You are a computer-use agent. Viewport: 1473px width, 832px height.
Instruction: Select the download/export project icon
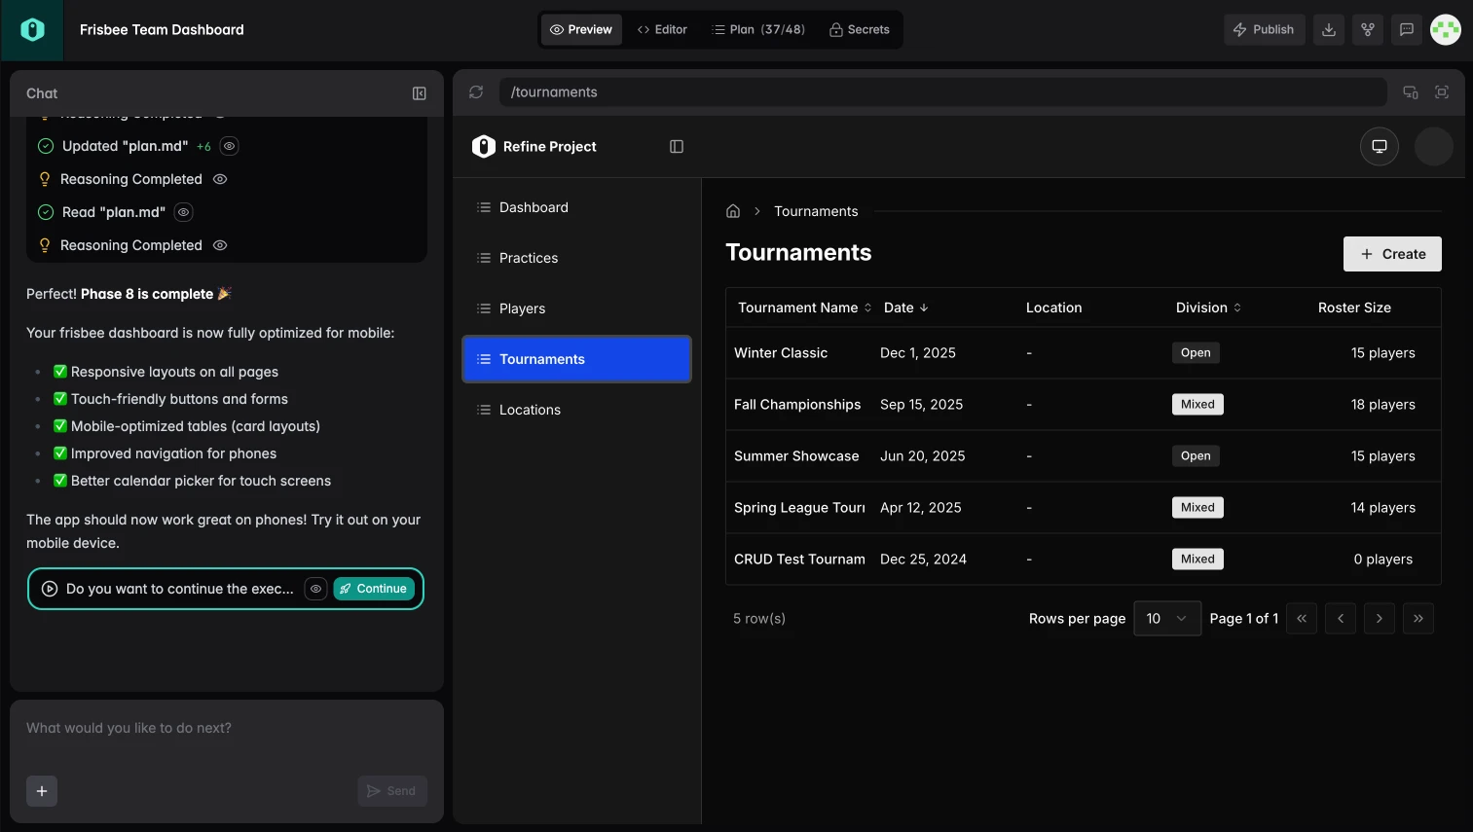pos(1328,29)
